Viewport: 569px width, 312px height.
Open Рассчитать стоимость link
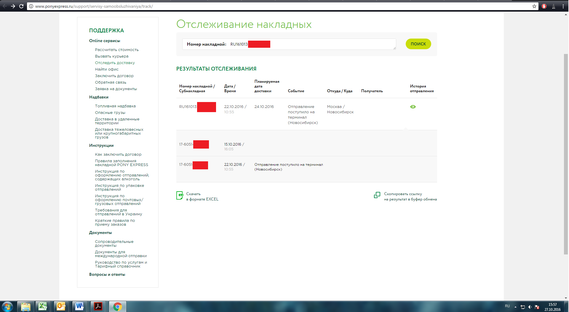117,50
